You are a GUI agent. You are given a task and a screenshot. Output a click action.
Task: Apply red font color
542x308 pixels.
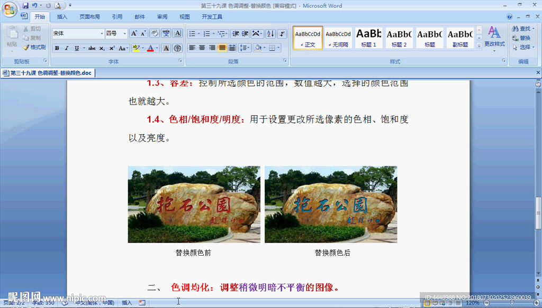tap(150, 48)
